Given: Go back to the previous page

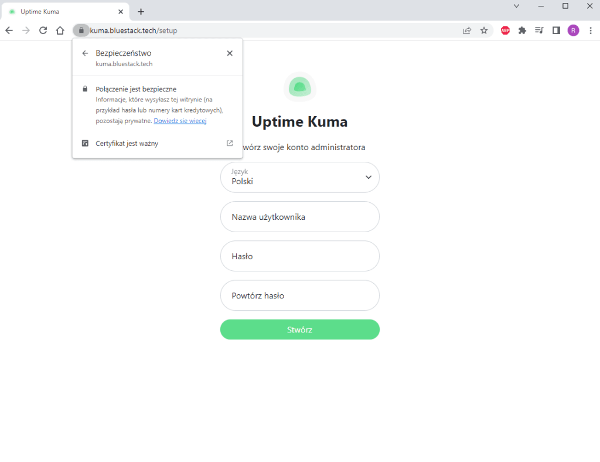Looking at the screenshot, I should point(9,30).
